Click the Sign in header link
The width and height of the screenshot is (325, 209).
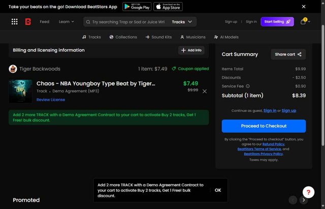pos(251,21)
